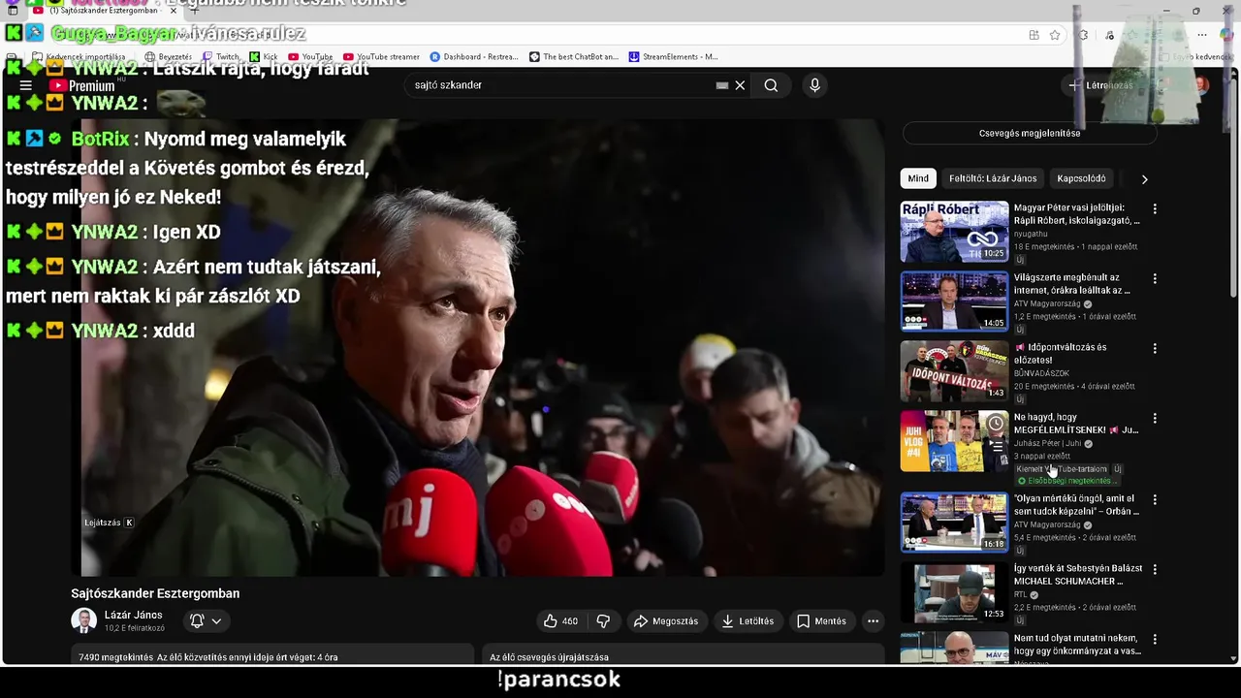
Task: Open options for 'Magyar Péter vasi jelöltjei' video
Action: point(1154,208)
